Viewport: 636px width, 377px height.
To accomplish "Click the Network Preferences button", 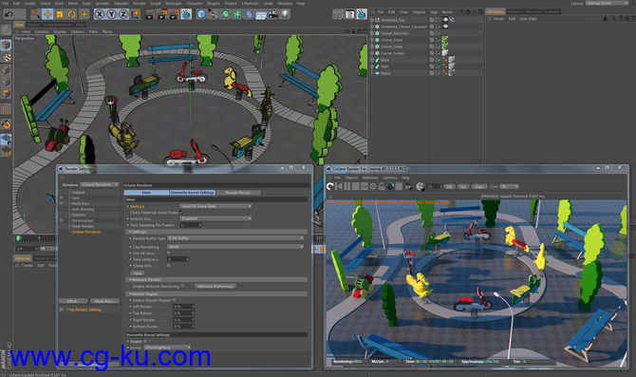I will (215, 286).
